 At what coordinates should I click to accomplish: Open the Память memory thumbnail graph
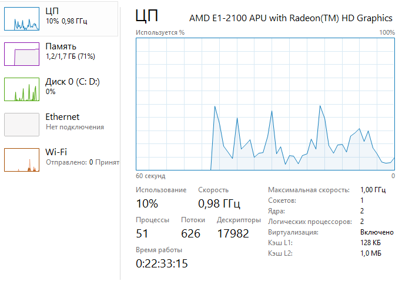coord(22,54)
